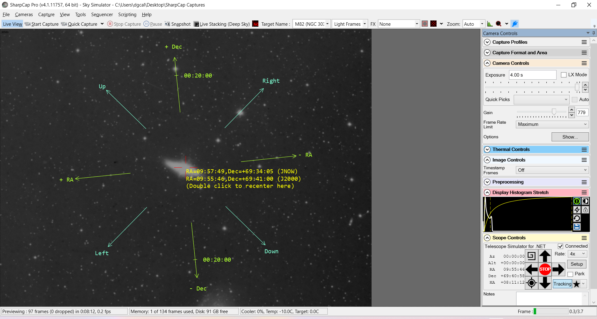The height and width of the screenshot is (319, 597).
Task: Check the Park checkbox
Action: 570,274
